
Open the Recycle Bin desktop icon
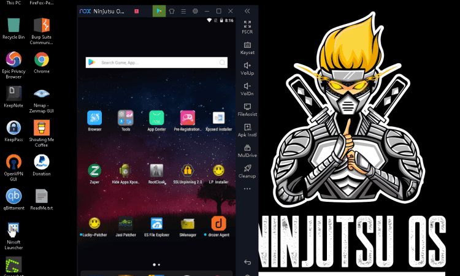(x=13, y=28)
